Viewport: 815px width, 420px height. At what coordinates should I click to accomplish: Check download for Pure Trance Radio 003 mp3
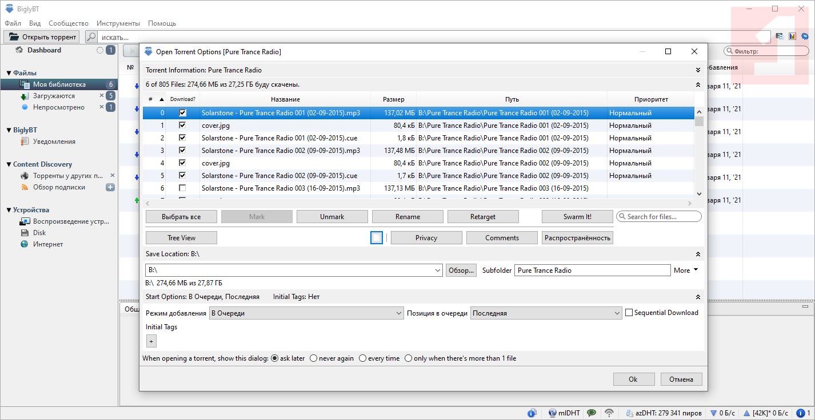[x=183, y=188]
